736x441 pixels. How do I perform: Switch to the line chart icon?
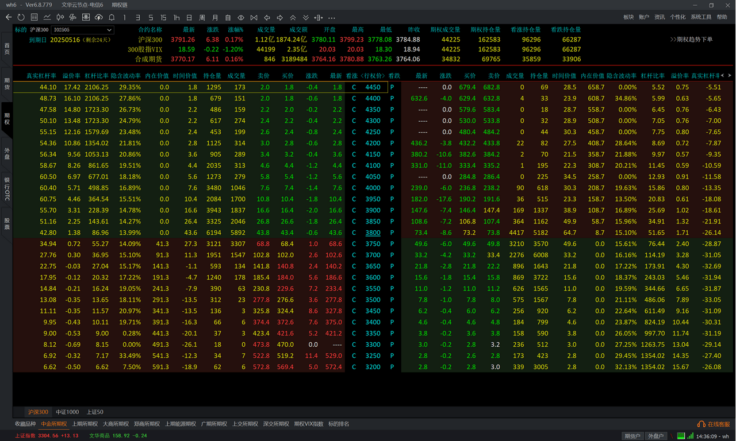coord(47,17)
